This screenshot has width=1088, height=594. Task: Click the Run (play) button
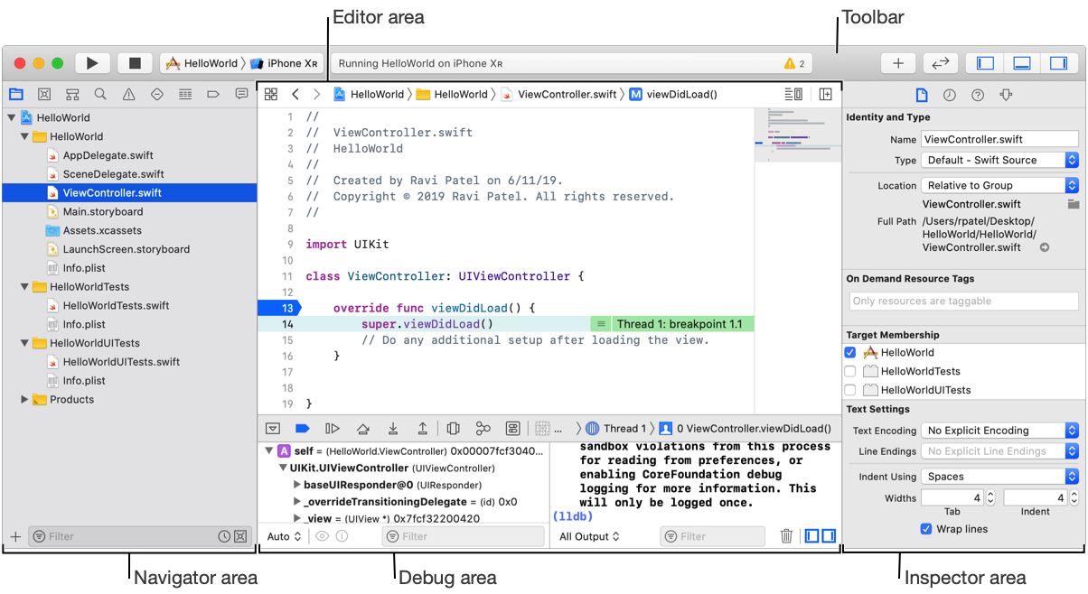click(x=91, y=63)
